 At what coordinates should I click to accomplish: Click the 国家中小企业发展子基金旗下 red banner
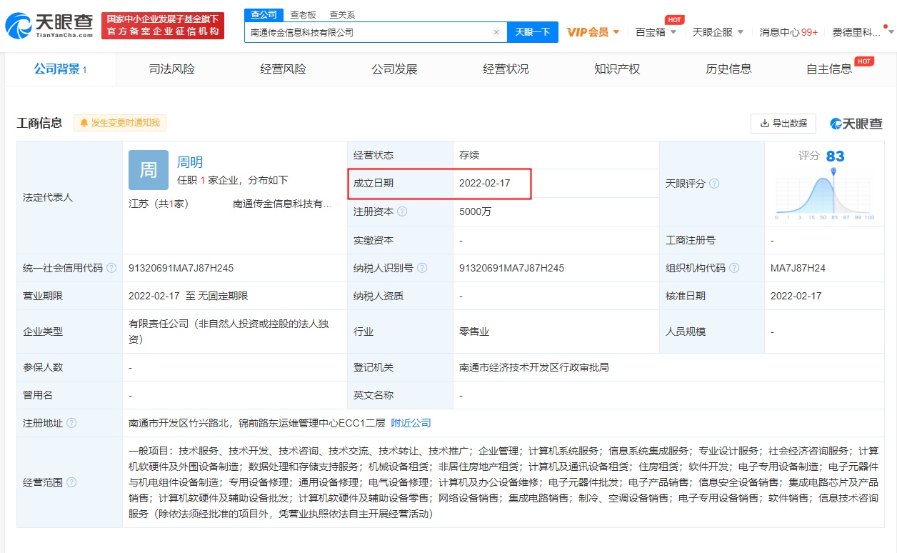[x=163, y=26]
